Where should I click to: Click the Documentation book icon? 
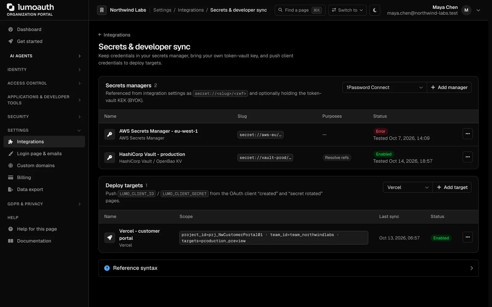coord(10,241)
